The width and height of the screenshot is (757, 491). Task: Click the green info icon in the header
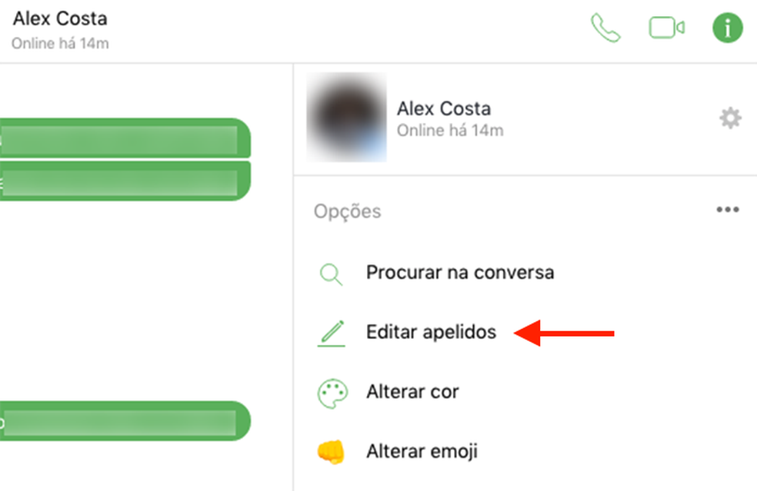[x=726, y=28]
